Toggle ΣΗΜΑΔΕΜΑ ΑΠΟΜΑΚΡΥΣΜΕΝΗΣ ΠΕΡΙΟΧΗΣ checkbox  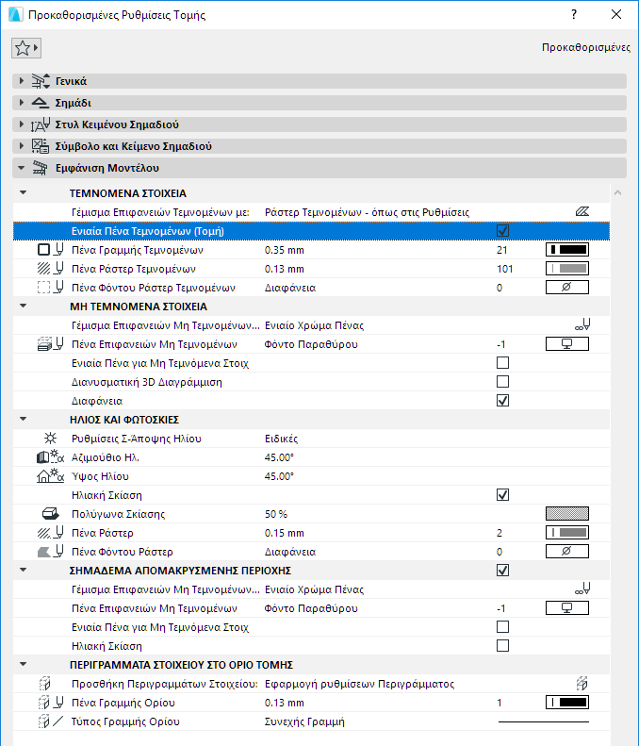502,570
